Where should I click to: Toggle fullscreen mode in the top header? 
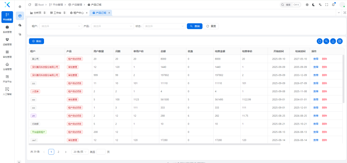pos(327,5)
